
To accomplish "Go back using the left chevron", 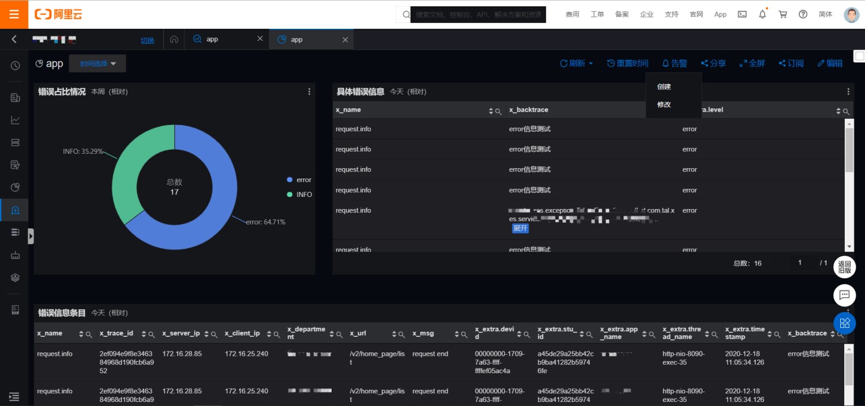I will 14,39.
